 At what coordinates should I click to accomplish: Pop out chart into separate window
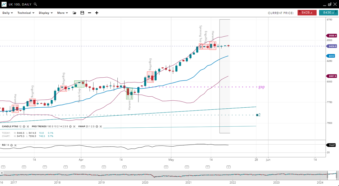pyautogui.click(x=330, y=4)
